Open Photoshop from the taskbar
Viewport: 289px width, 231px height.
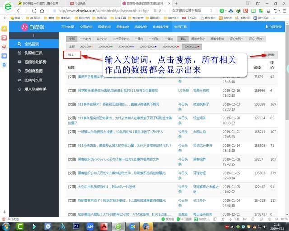(x=76, y=226)
